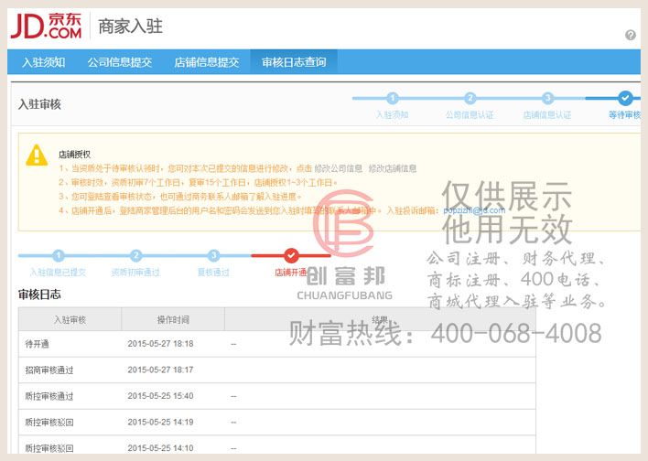The height and width of the screenshot is (461, 648).
Task: Click the 商家入驻 page title
Action: [130, 27]
